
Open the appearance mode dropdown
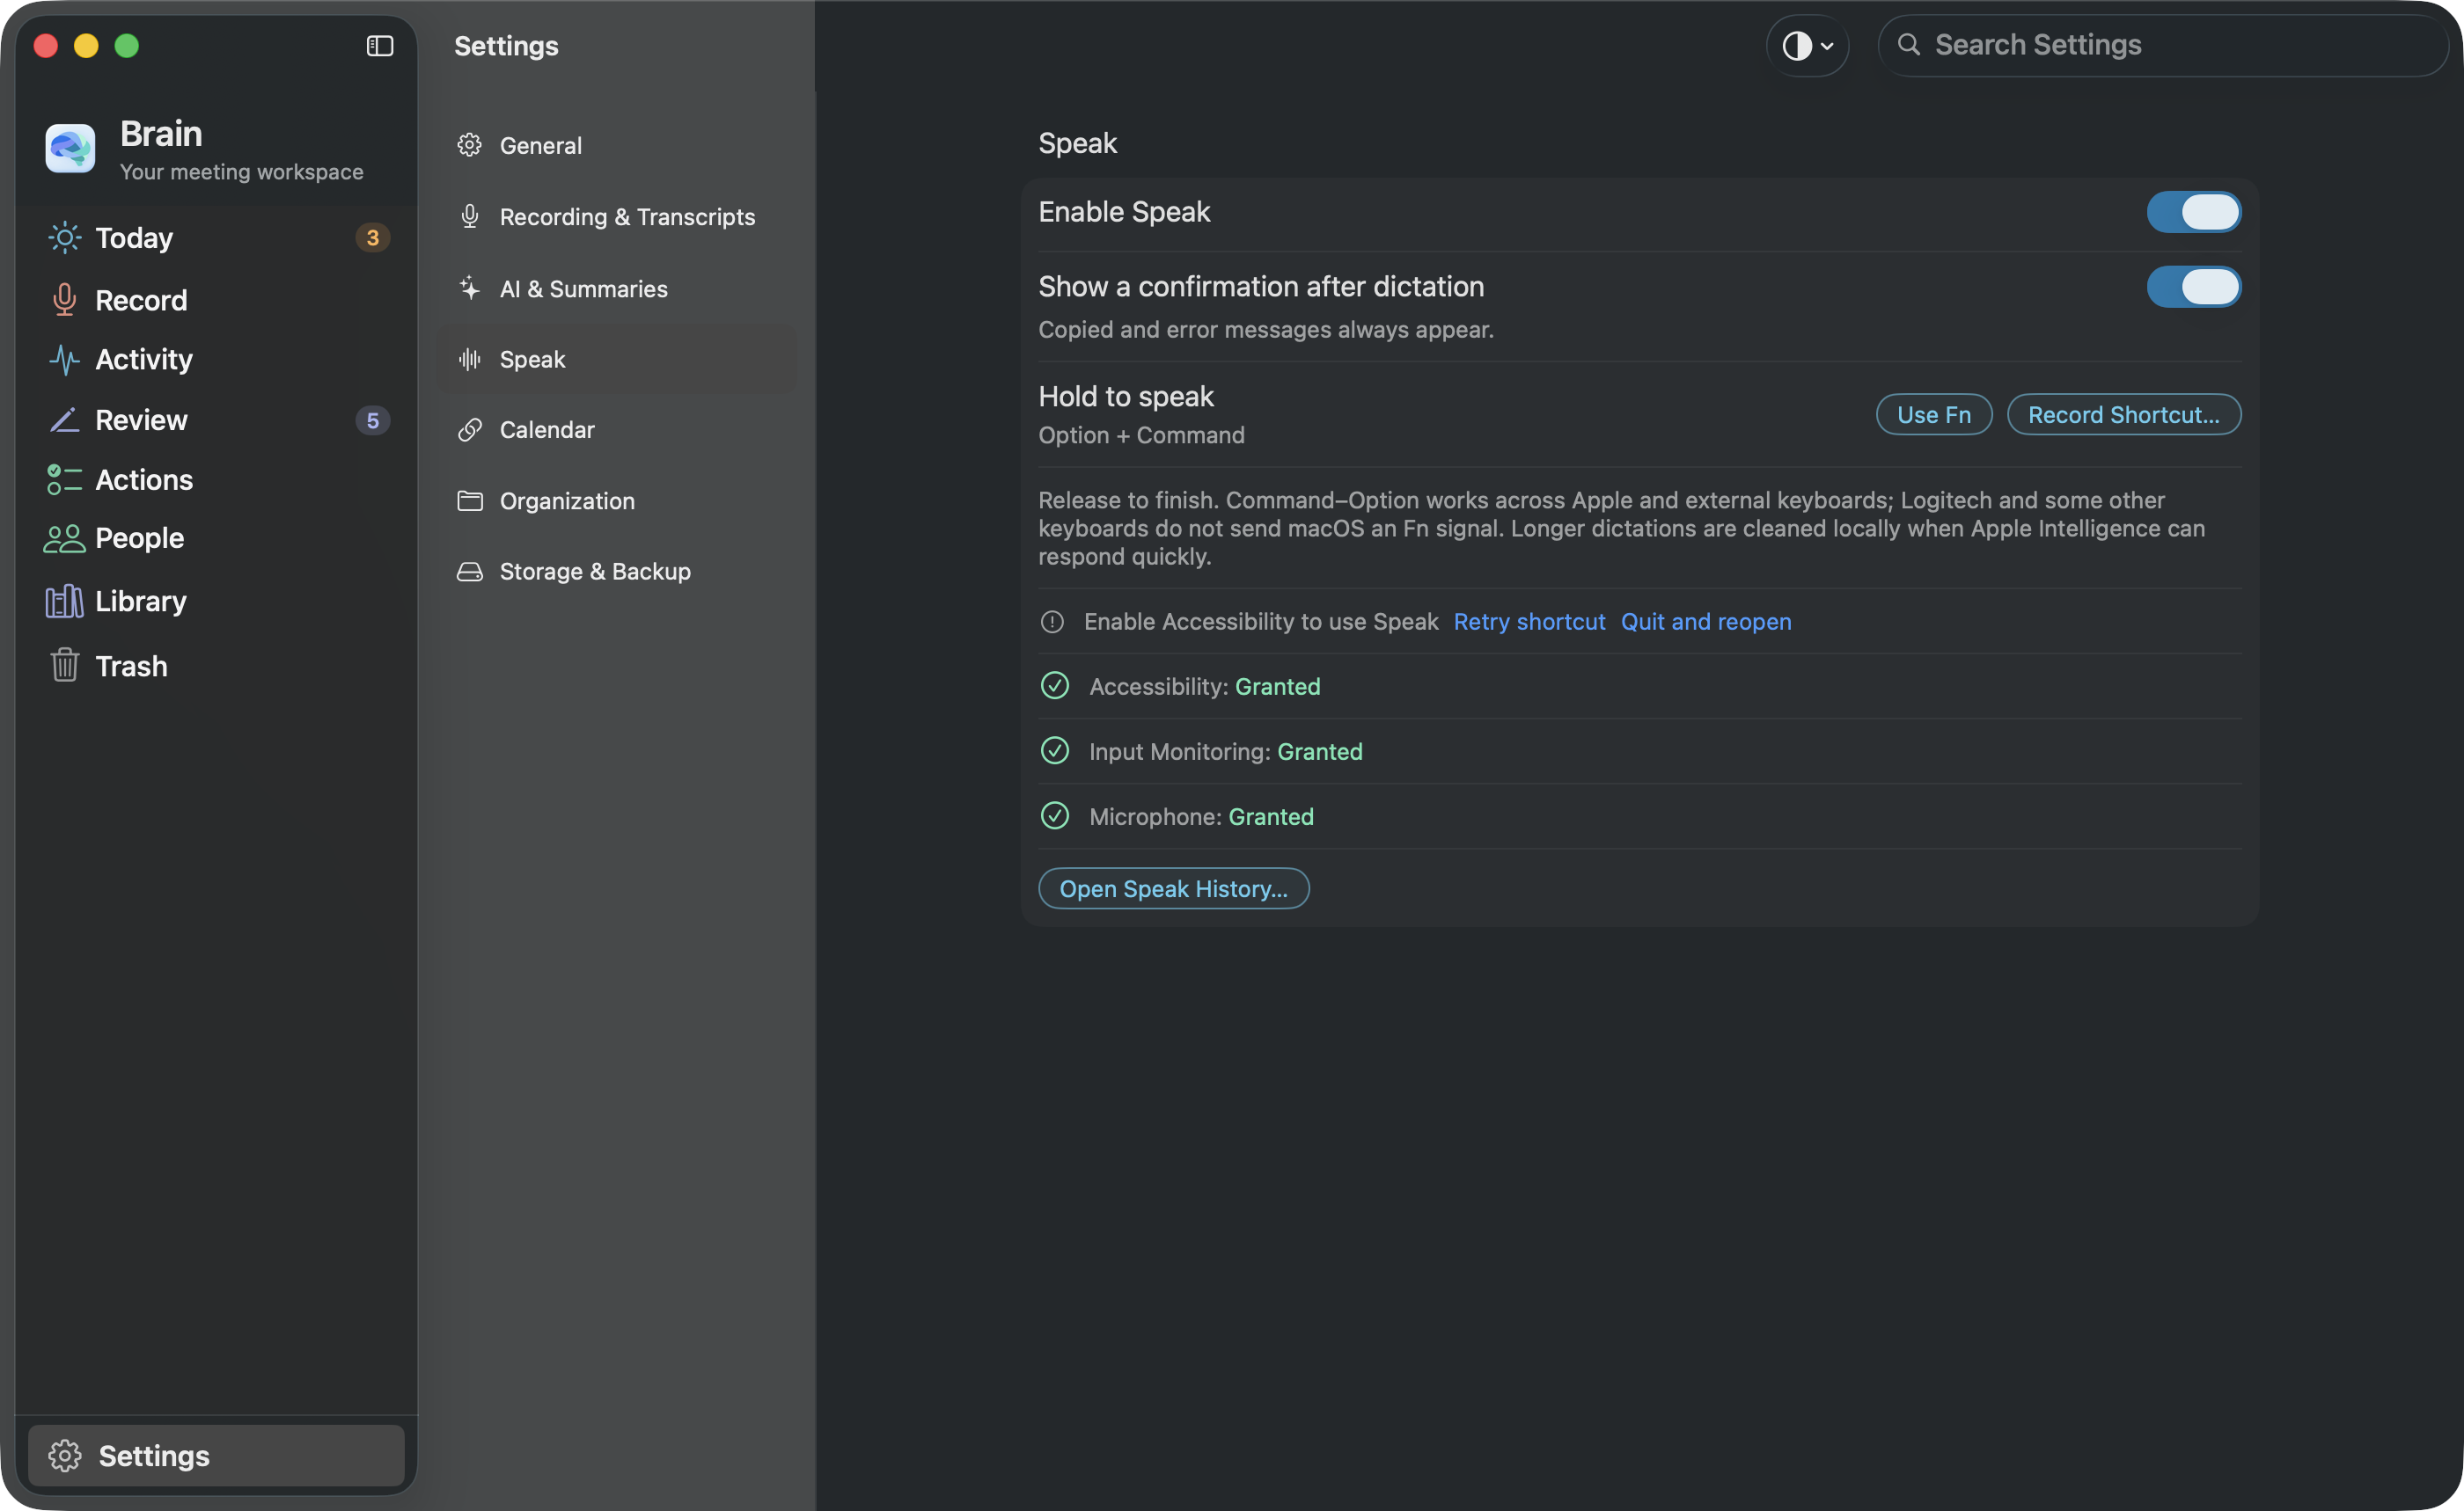click(1807, 46)
